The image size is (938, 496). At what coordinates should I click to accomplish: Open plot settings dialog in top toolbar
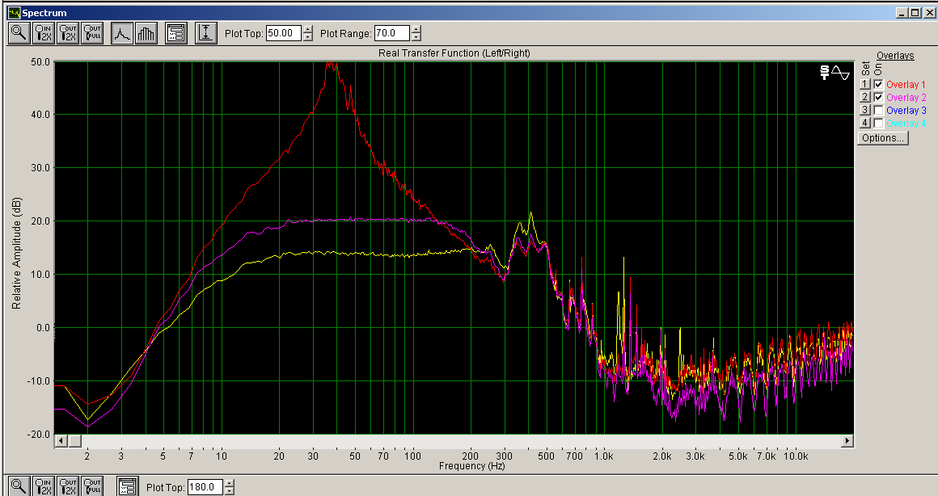(x=176, y=33)
